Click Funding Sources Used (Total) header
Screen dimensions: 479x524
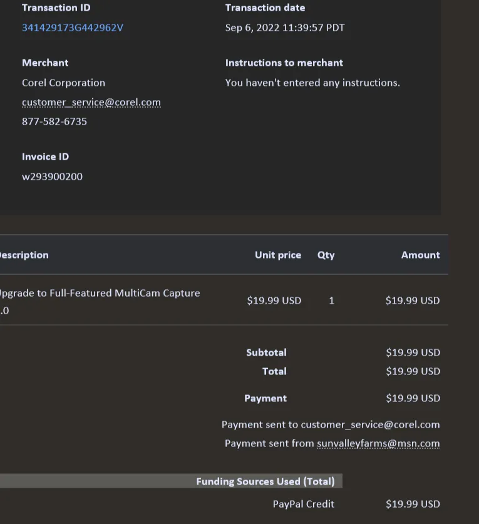point(265,481)
